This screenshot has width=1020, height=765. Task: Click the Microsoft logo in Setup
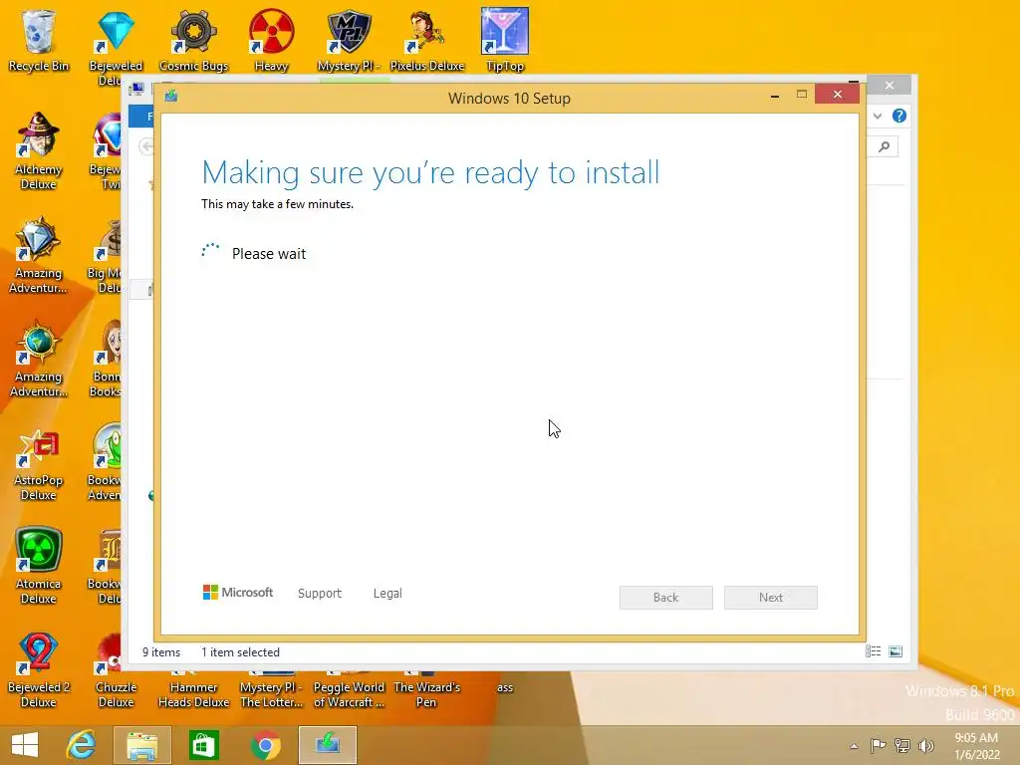click(x=238, y=592)
